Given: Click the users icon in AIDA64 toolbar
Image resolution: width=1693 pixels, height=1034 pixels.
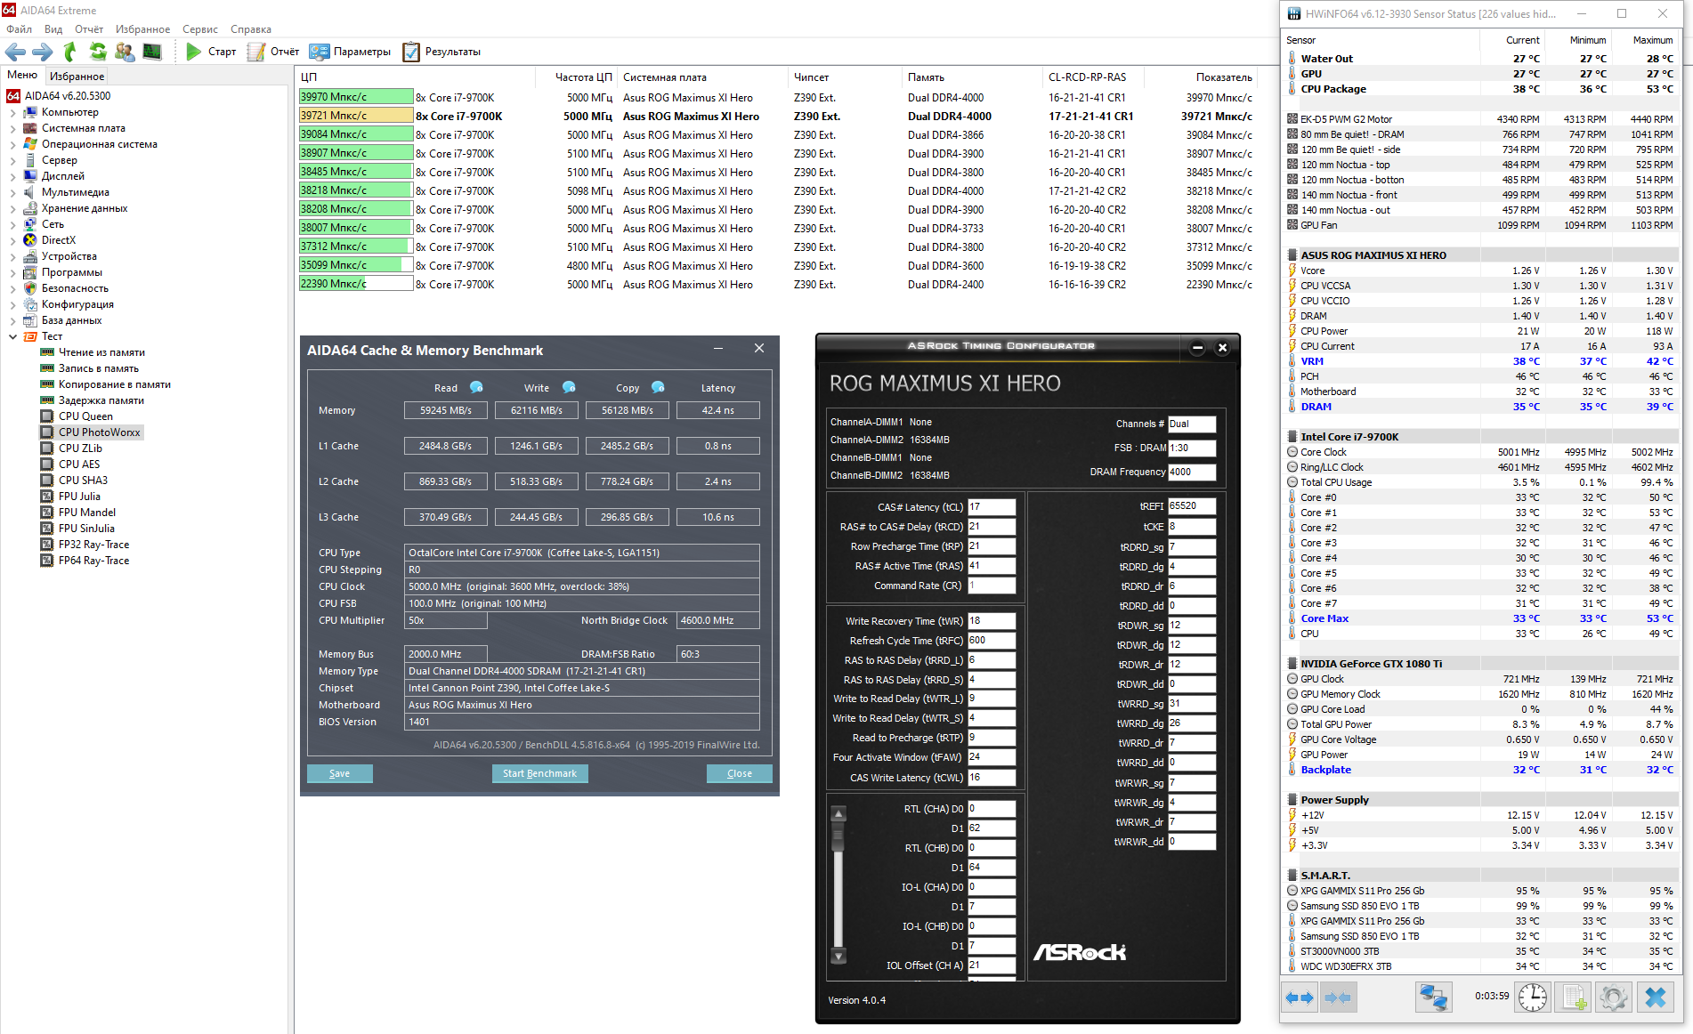Looking at the screenshot, I should (125, 52).
